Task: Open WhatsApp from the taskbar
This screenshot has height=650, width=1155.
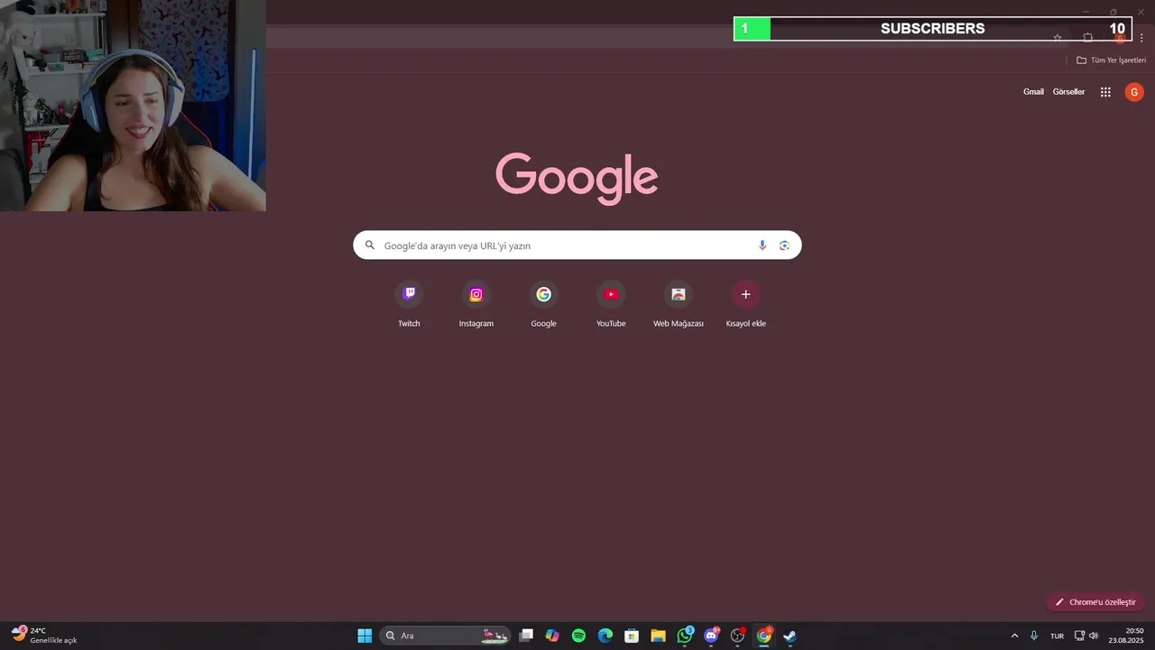Action: 685,636
